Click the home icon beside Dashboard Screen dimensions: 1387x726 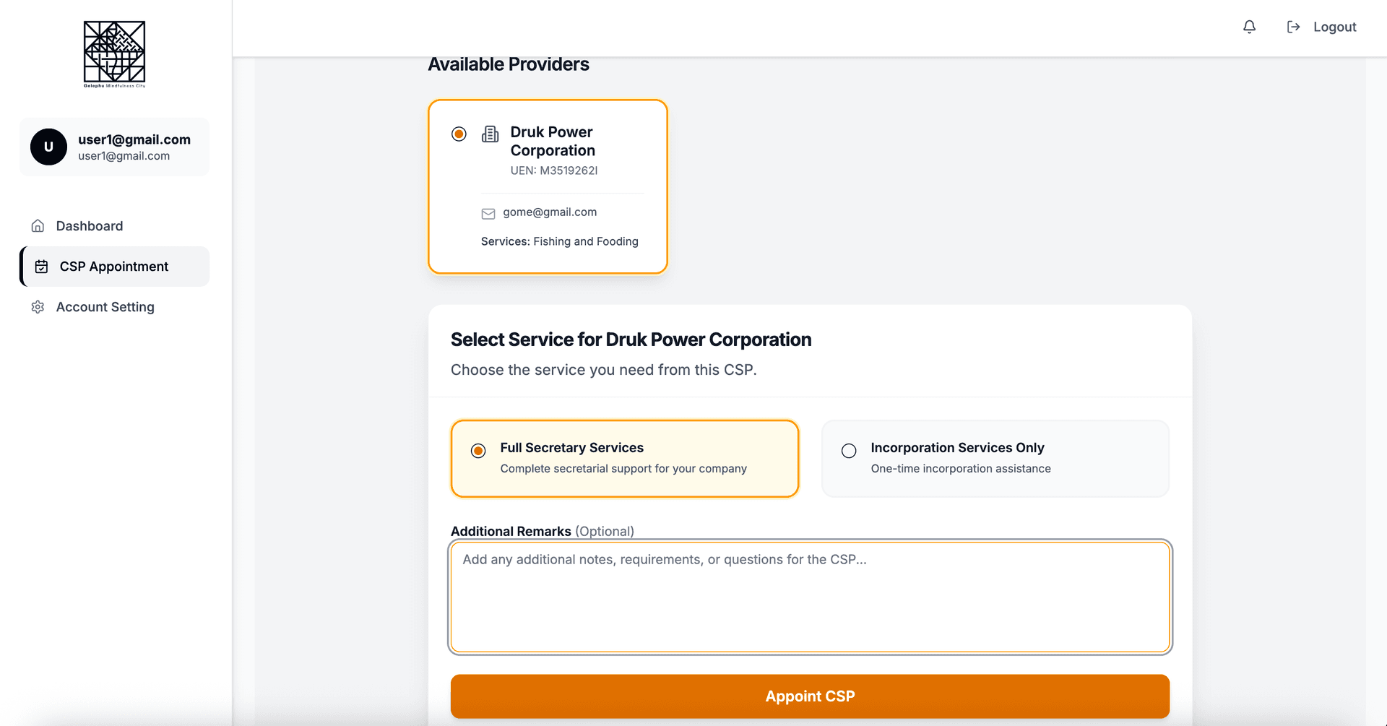38,225
